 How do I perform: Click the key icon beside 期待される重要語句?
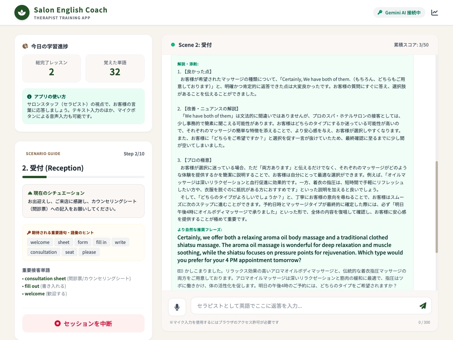click(29, 233)
